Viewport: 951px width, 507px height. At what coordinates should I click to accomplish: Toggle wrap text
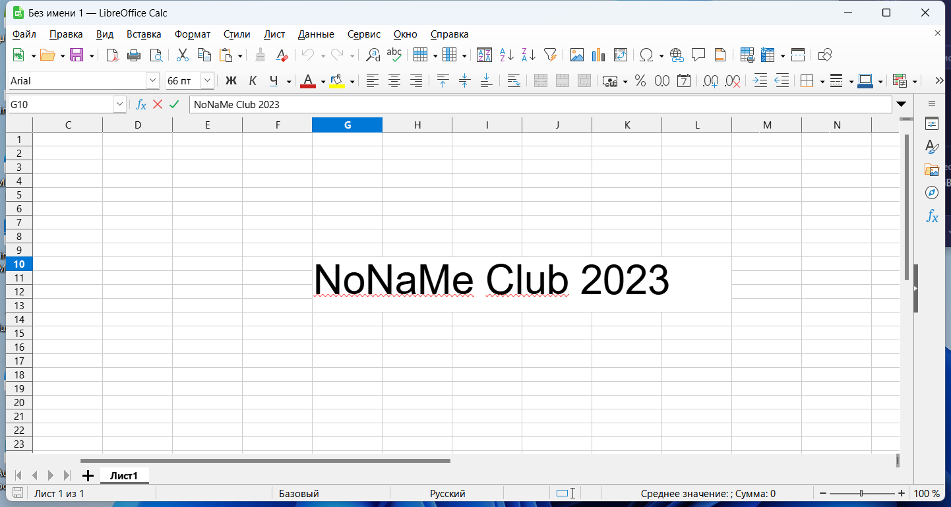tap(514, 81)
